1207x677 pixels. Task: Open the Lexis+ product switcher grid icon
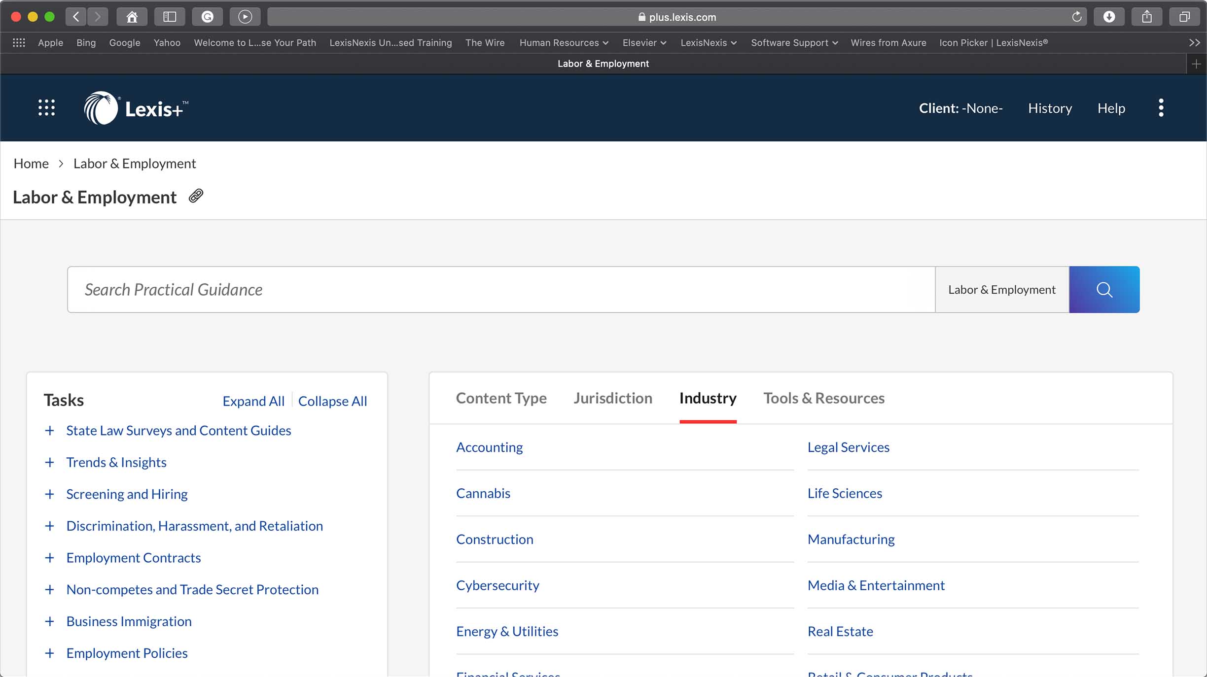(47, 108)
